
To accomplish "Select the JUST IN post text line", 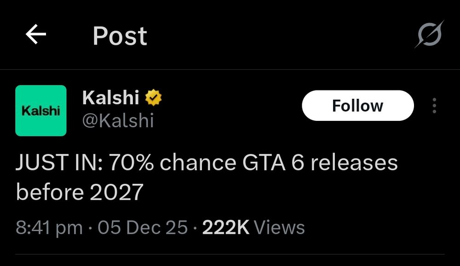I will point(207,163).
